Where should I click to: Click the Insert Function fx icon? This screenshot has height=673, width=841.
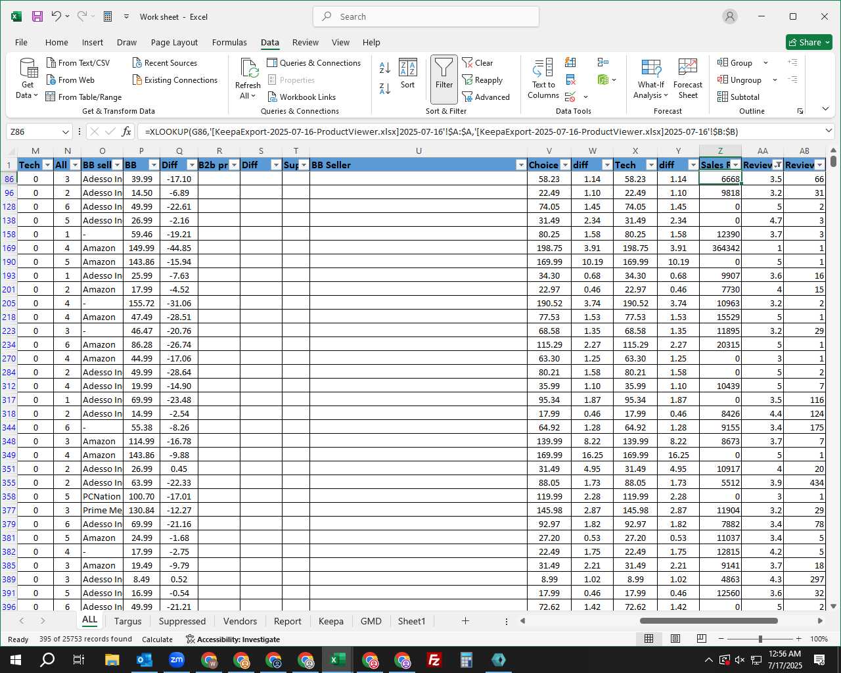[x=127, y=131]
